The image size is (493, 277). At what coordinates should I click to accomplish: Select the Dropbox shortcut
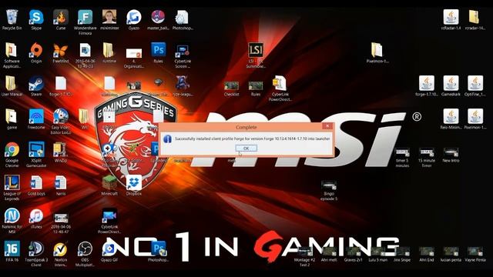pos(133,185)
